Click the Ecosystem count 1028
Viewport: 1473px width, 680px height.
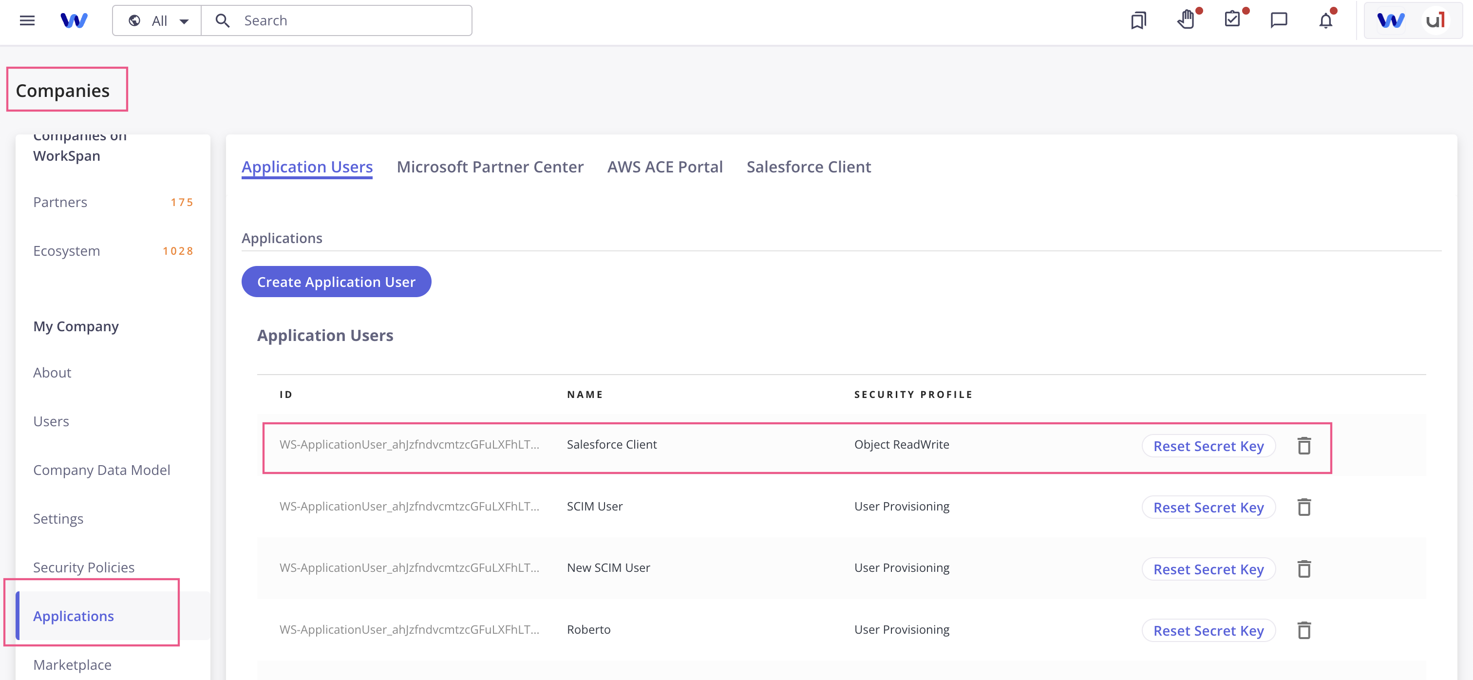(x=178, y=251)
